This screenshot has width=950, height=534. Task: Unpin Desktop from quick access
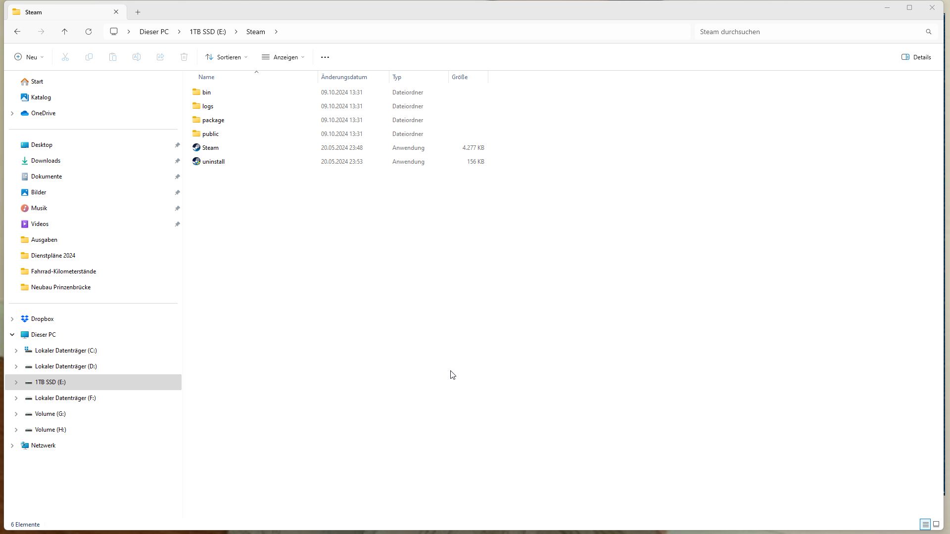177,145
